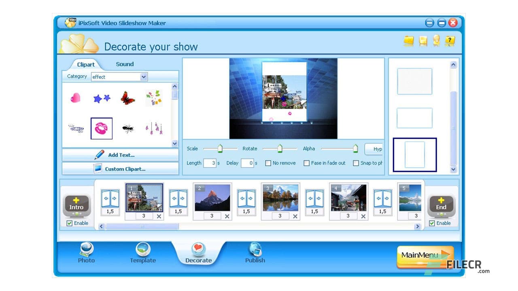
Task: Switch to the Sound tab
Action: [x=124, y=64]
